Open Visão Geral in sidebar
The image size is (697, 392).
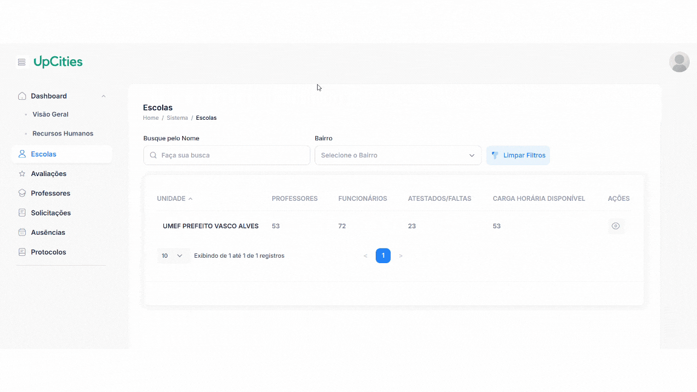[x=50, y=114]
